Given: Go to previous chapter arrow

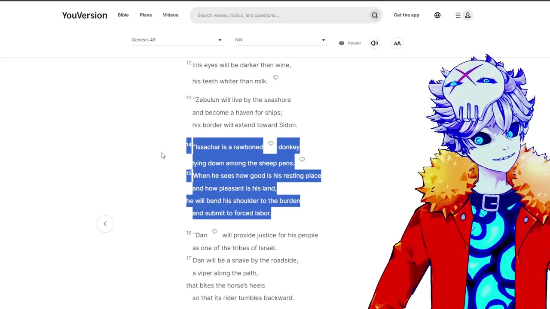Looking at the screenshot, I should (105, 224).
